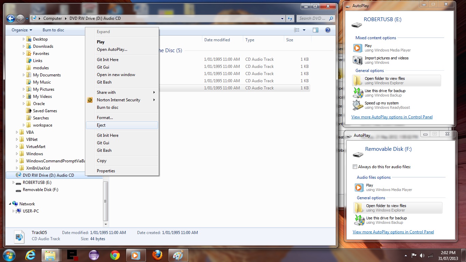Open the change view options dropdown arrow

304,30
